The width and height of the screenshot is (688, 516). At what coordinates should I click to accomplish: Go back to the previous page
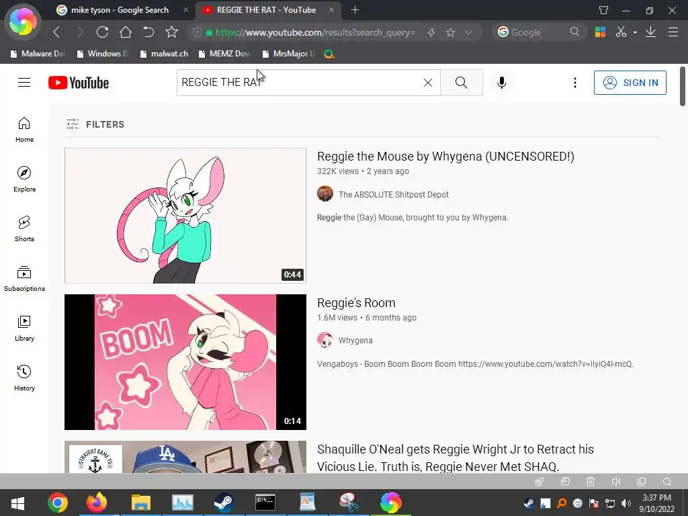click(x=56, y=32)
